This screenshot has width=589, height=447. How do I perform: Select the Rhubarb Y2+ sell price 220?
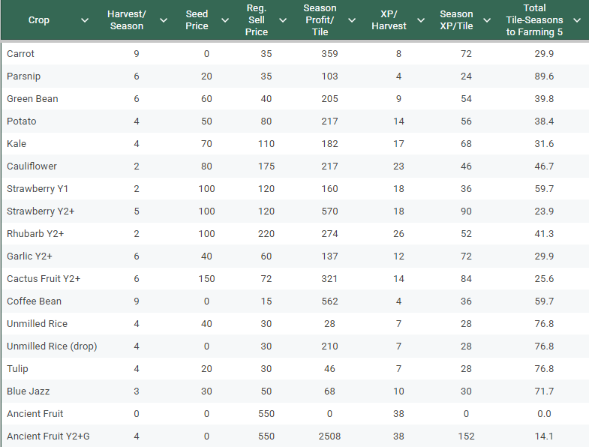265,234
